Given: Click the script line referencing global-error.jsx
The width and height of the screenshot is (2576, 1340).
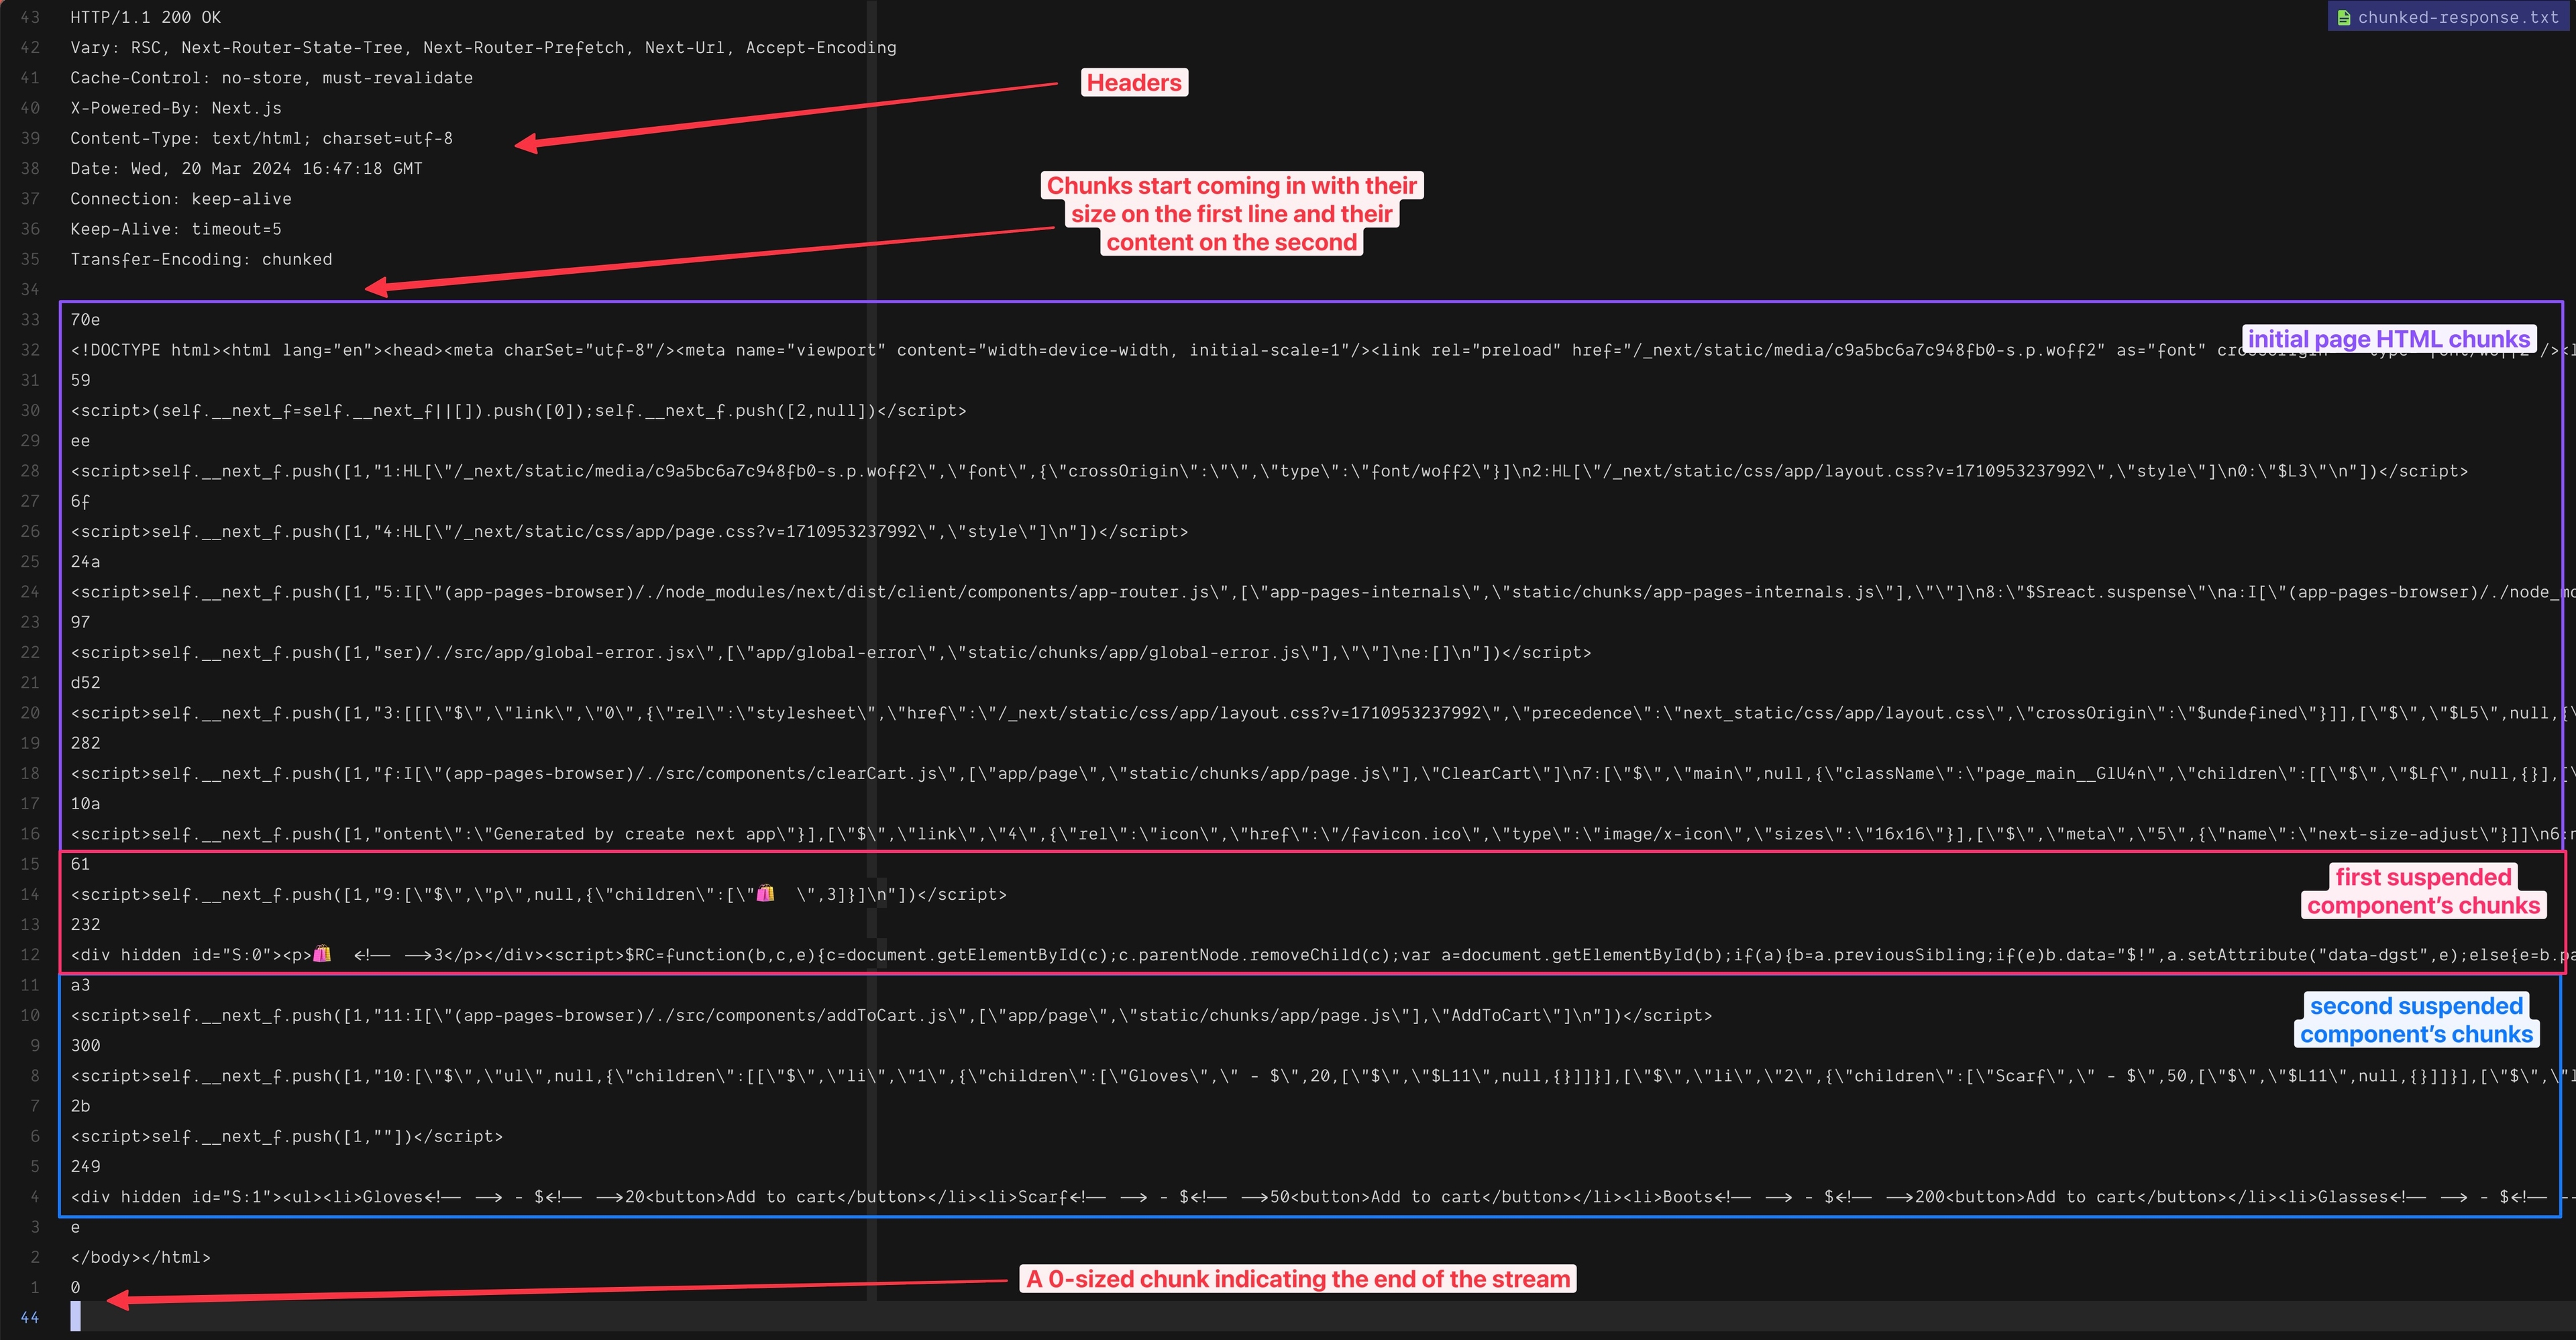Looking at the screenshot, I should (x=830, y=652).
